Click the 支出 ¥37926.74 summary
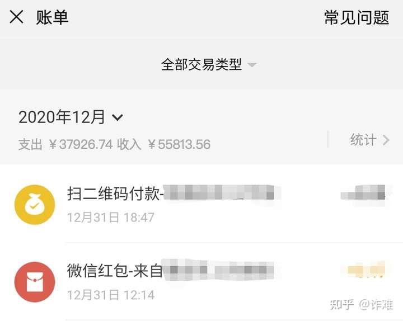The image size is (403, 321). 65,144
